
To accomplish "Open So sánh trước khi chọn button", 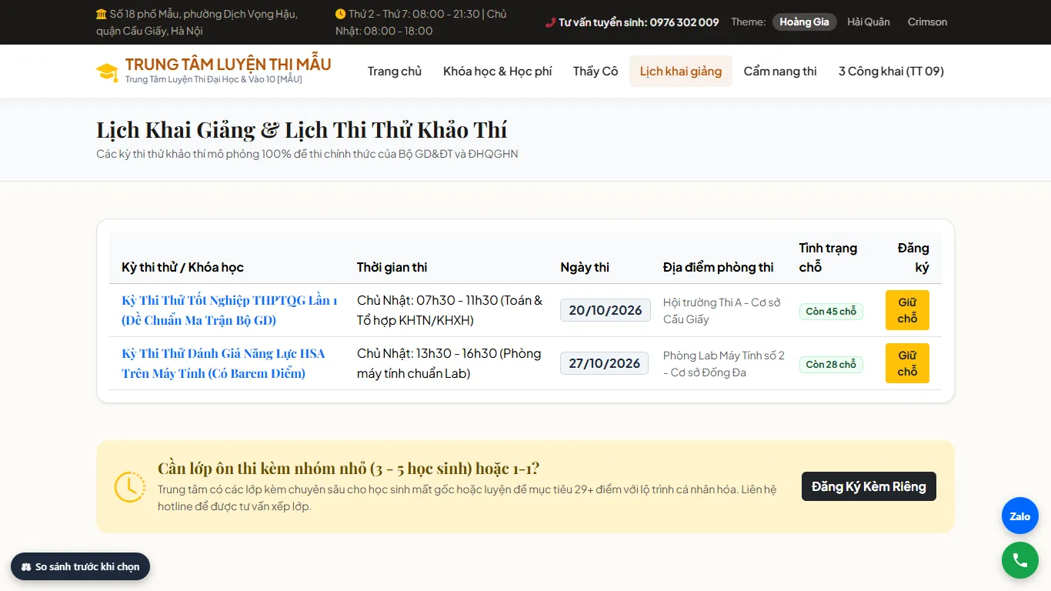I will click(80, 566).
